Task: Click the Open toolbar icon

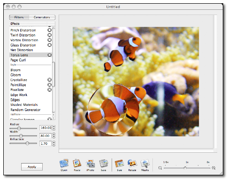Action: click(64, 164)
